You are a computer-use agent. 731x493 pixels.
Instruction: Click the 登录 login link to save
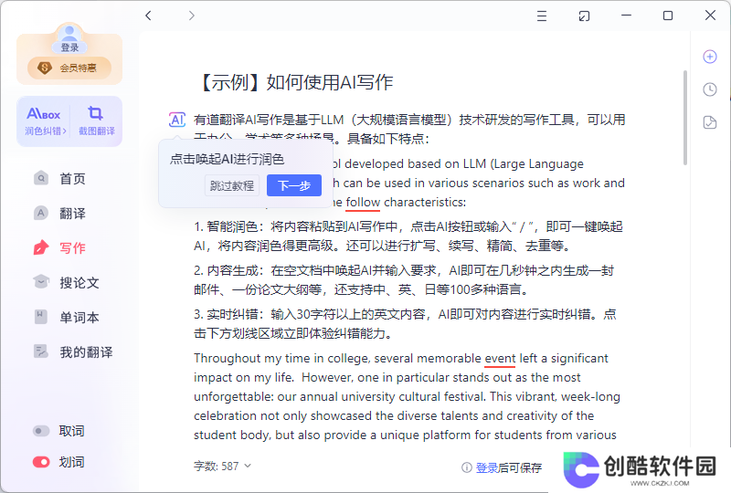click(487, 467)
